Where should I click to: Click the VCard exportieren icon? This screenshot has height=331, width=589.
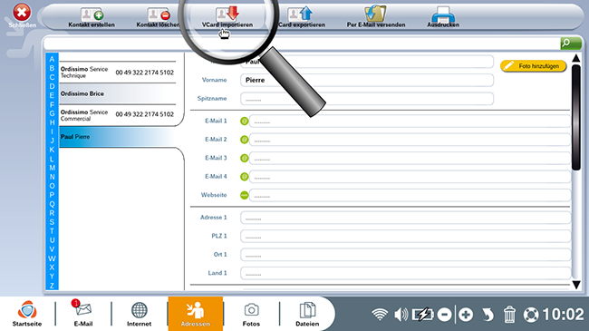300,14
